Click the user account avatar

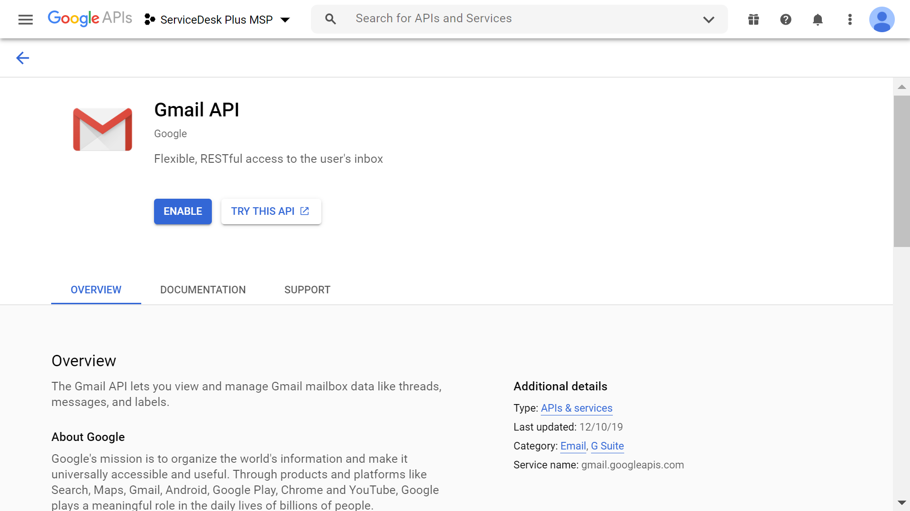882,19
